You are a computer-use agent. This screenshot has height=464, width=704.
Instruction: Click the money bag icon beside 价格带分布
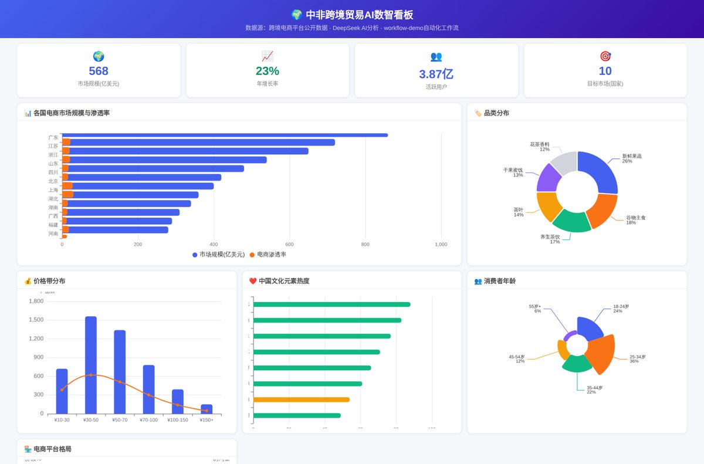28,281
